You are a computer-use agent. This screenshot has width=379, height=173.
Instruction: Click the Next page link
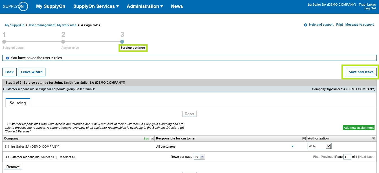pos(363,157)
